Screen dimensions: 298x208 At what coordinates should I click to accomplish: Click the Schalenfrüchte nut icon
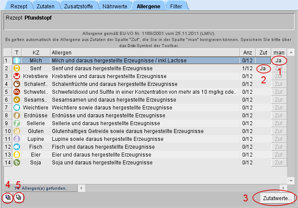17,84
